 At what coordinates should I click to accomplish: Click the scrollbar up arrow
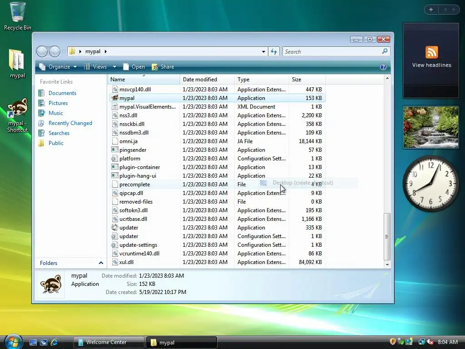coord(387,78)
